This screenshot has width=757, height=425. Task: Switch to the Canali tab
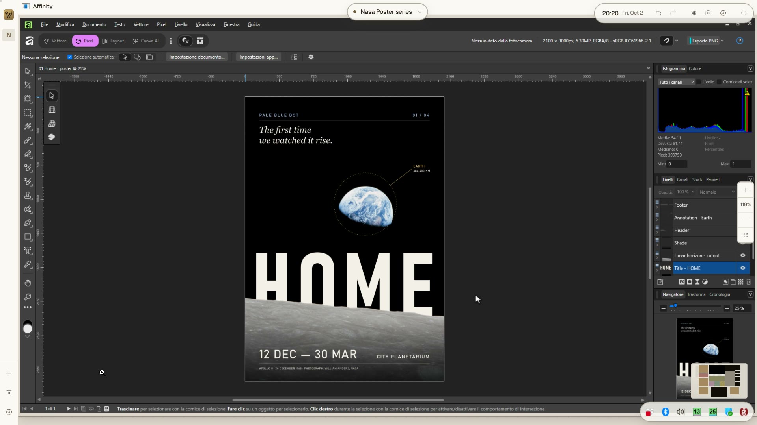682,179
